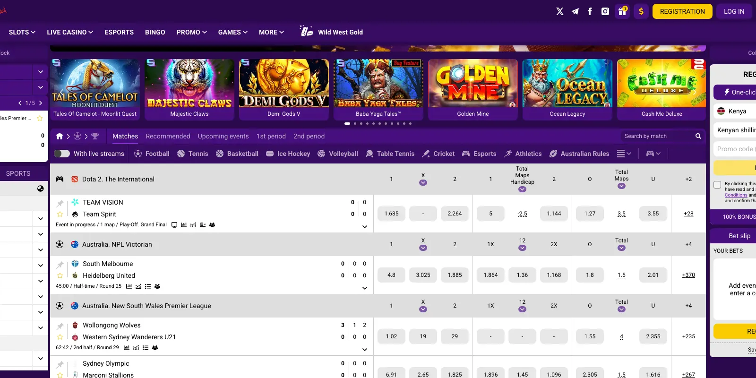Image resolution: width=756 pixels, height=378 pixels.
Task: Open the dollar payments icon
Action: [x=641, y=11]
